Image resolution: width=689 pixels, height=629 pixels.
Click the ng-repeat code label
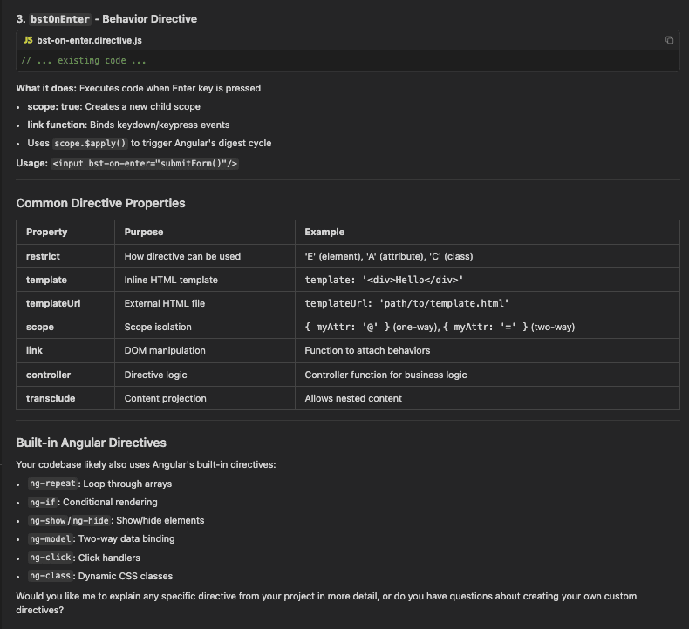pyautogui.click(x=52, y=484)
